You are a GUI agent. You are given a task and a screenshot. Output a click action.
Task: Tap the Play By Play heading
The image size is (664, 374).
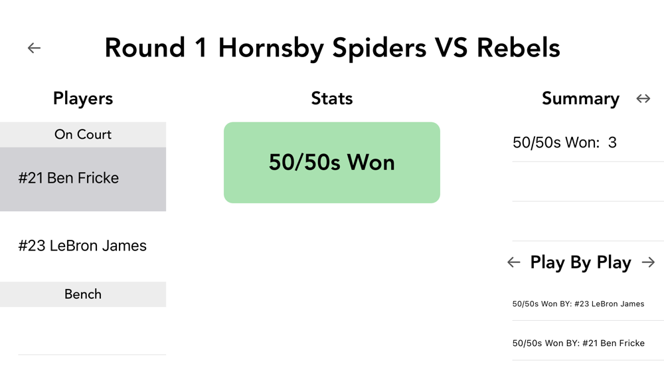pyautogui.click(x=580, y=262)
